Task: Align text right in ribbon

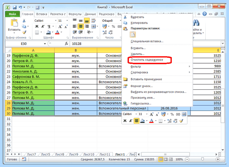Action: tap(87, 26)
